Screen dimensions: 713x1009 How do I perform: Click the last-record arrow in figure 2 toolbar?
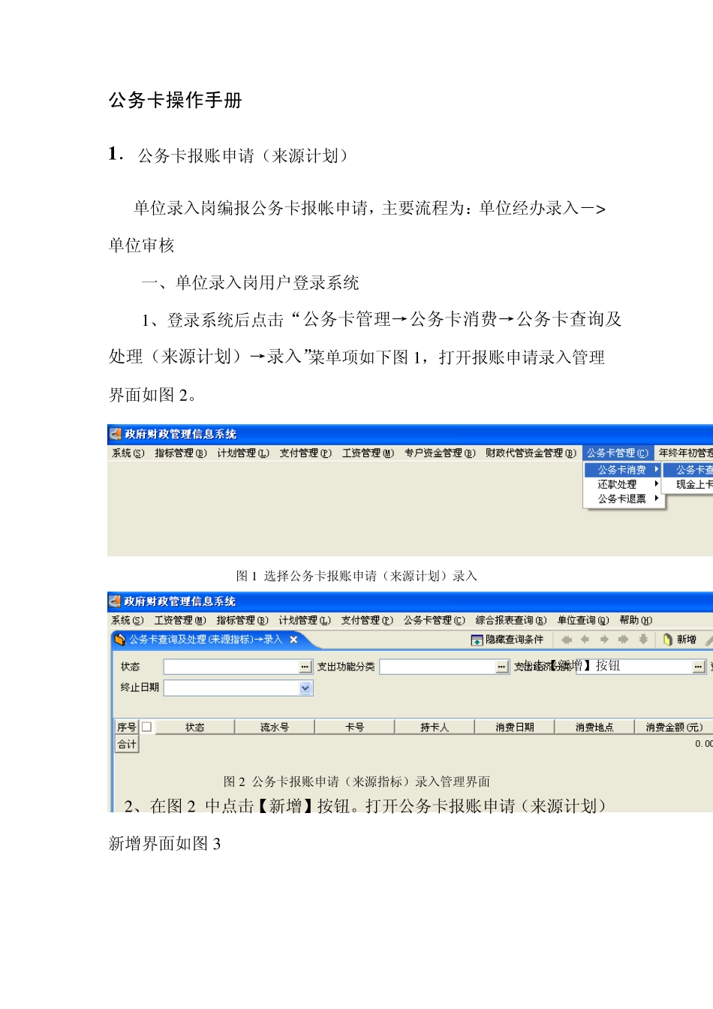[623, 640]
